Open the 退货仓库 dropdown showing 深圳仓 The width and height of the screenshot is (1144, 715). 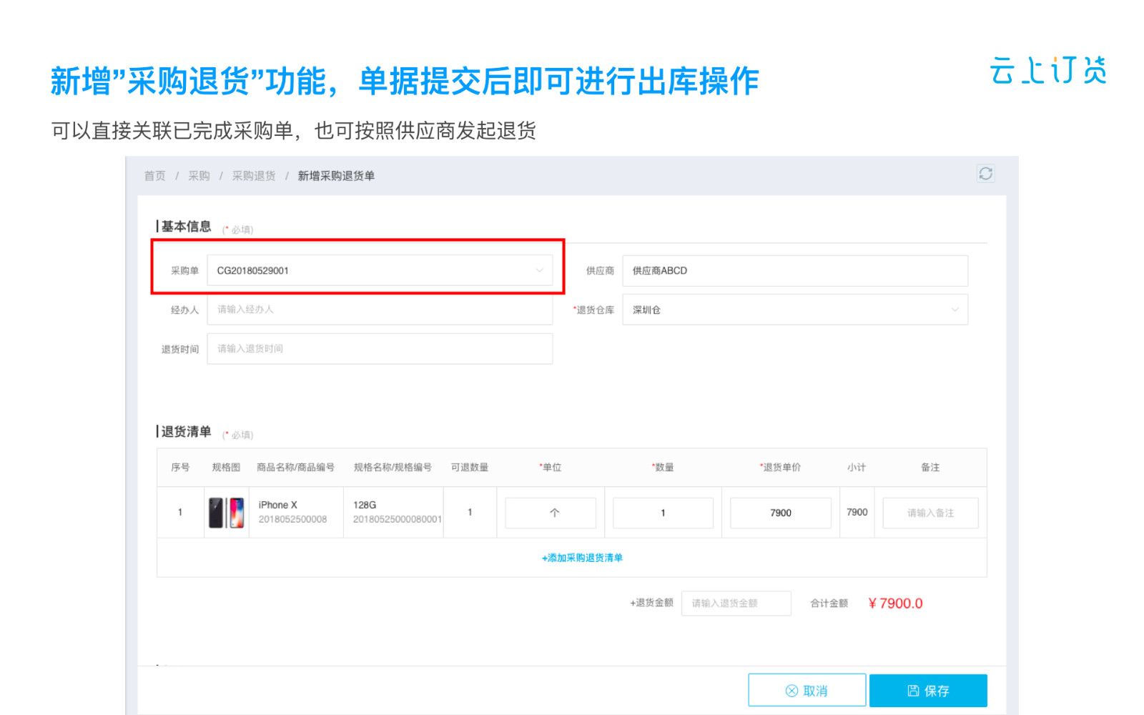795,310
